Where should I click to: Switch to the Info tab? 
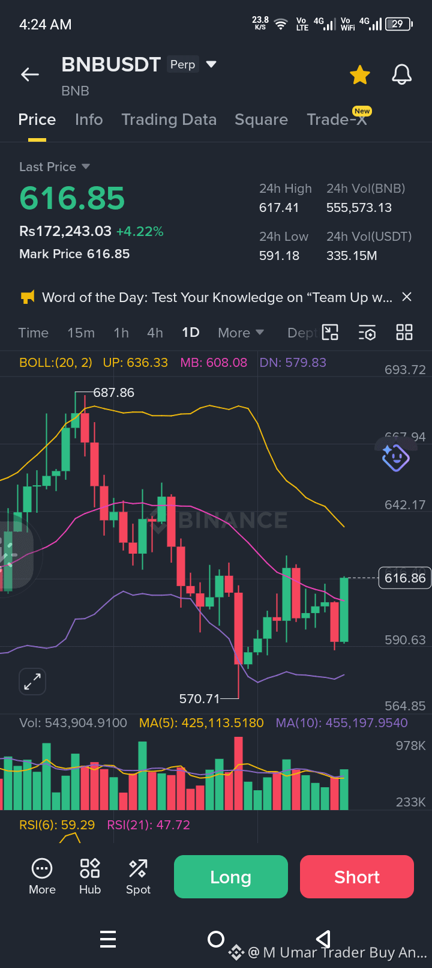(89, 119)
